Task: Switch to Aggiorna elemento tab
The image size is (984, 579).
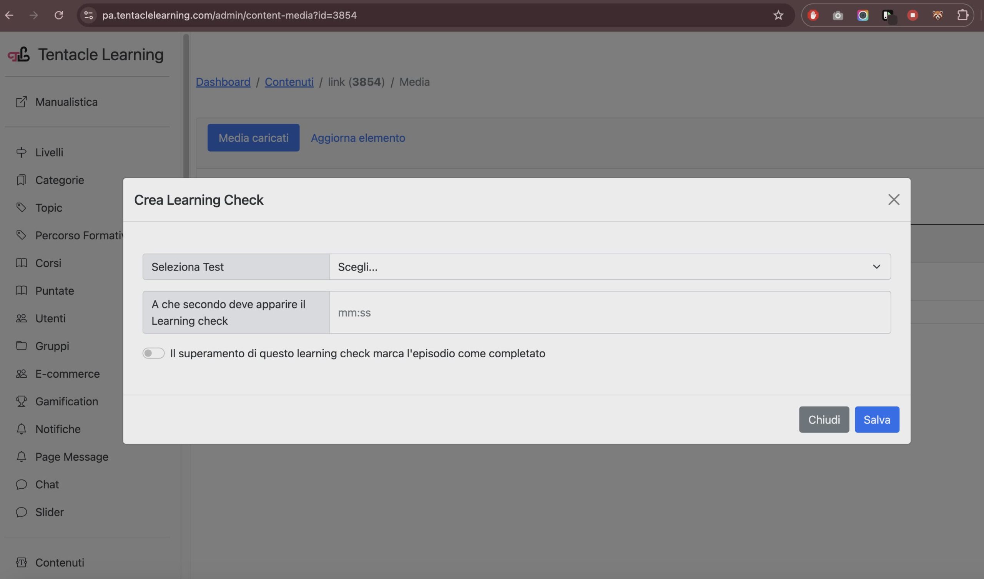Action: tap(358, 138)
